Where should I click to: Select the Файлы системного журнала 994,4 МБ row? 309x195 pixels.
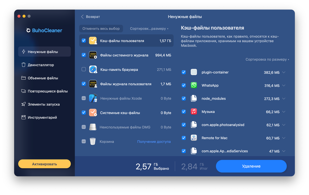point(126,55)
